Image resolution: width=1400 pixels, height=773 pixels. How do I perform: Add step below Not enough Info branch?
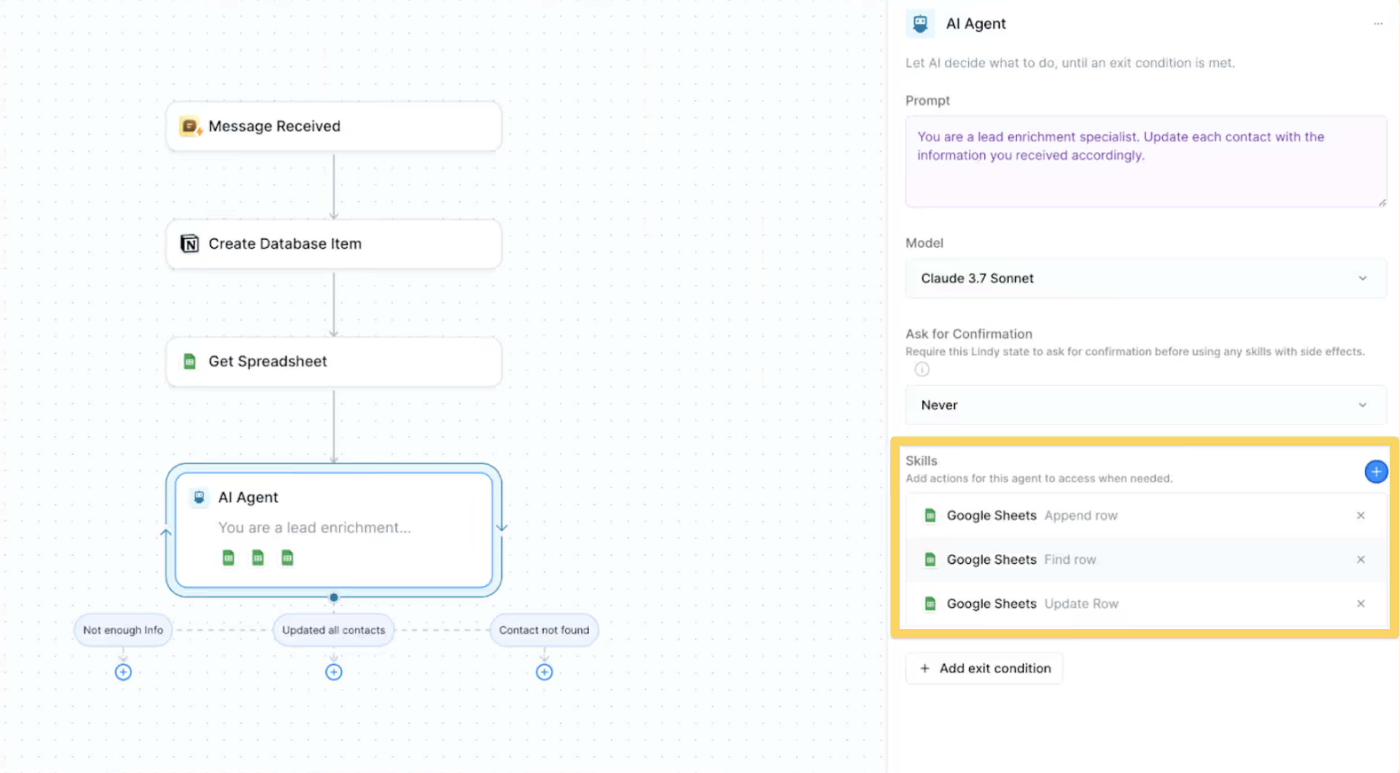[x=124, y=672]
